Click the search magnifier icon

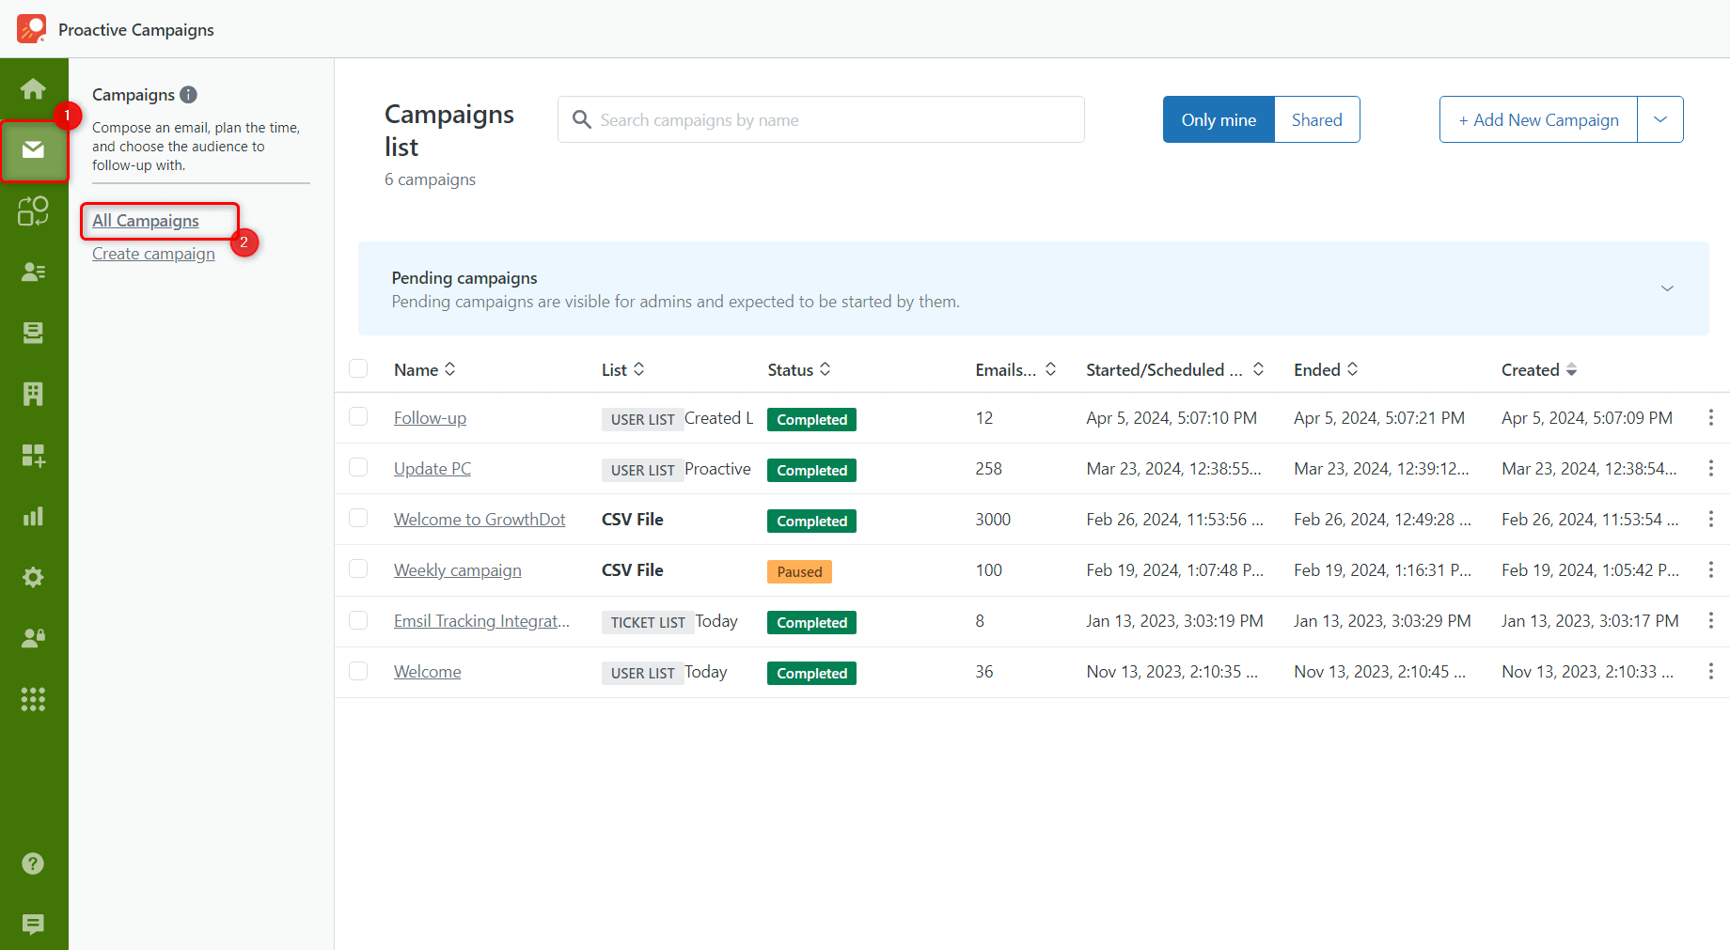pos(582,120)
